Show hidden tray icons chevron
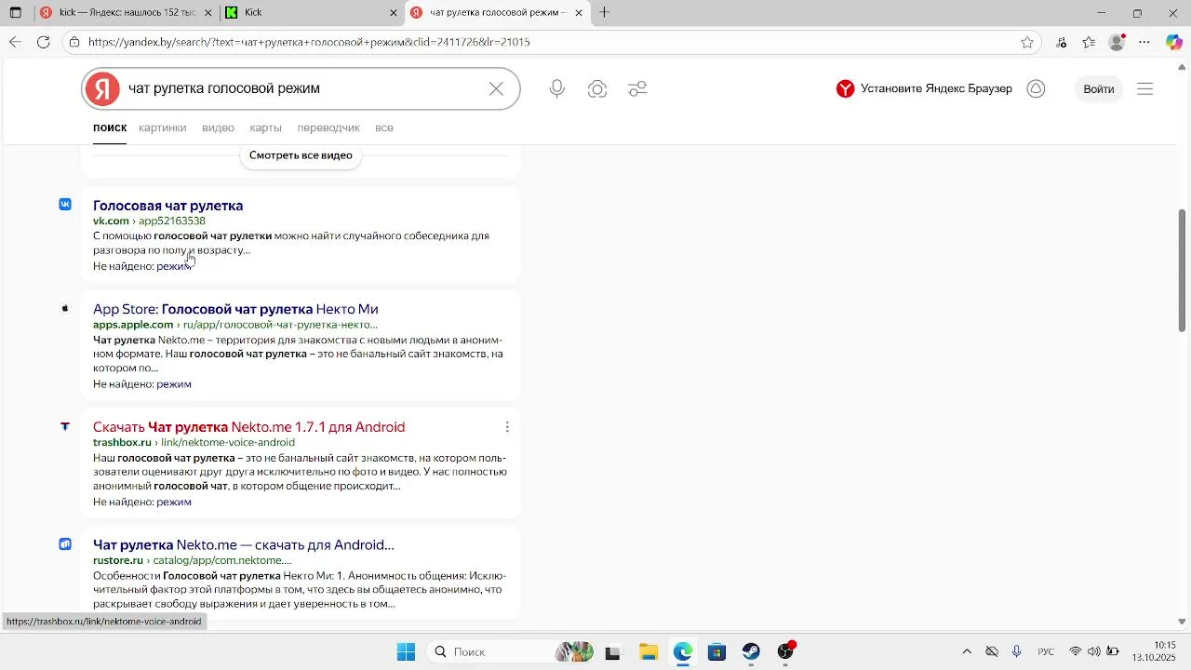 (967, 652)
